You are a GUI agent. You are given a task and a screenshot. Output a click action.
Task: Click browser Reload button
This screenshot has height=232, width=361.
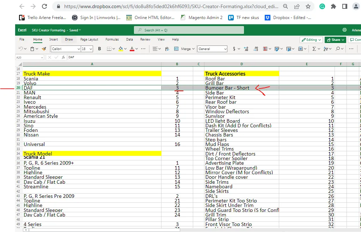pos(44,6)
